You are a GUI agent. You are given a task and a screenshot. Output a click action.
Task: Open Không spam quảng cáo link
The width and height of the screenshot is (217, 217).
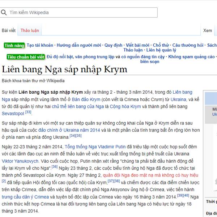(192, 57)
